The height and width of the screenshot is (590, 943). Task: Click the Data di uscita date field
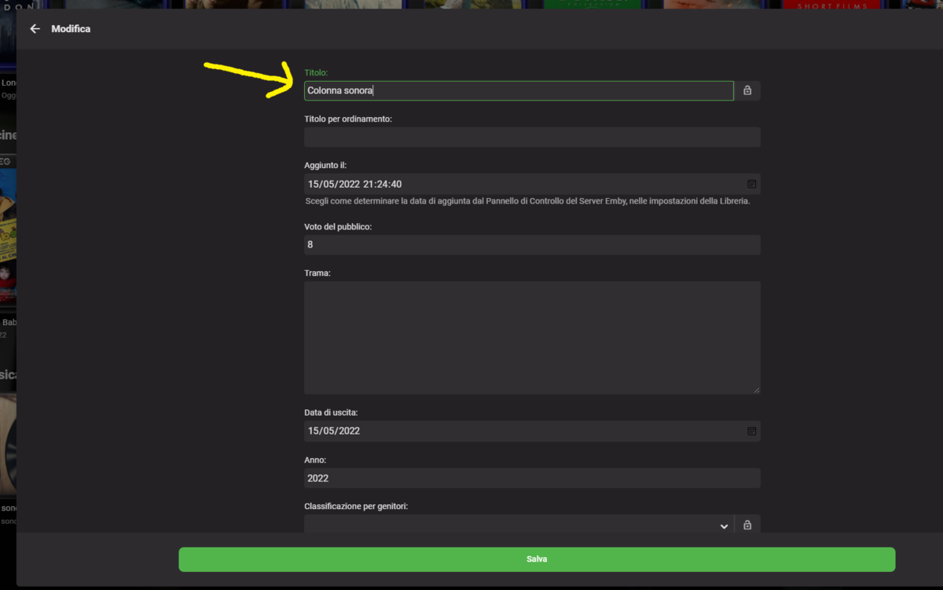click(x=532, y=431)
